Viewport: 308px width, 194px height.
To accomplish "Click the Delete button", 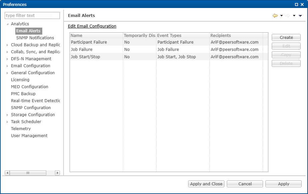I will point(286,64).
